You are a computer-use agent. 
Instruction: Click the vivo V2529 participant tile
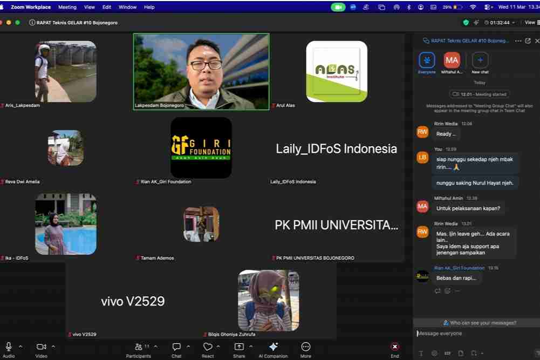(x=133, y=301)
